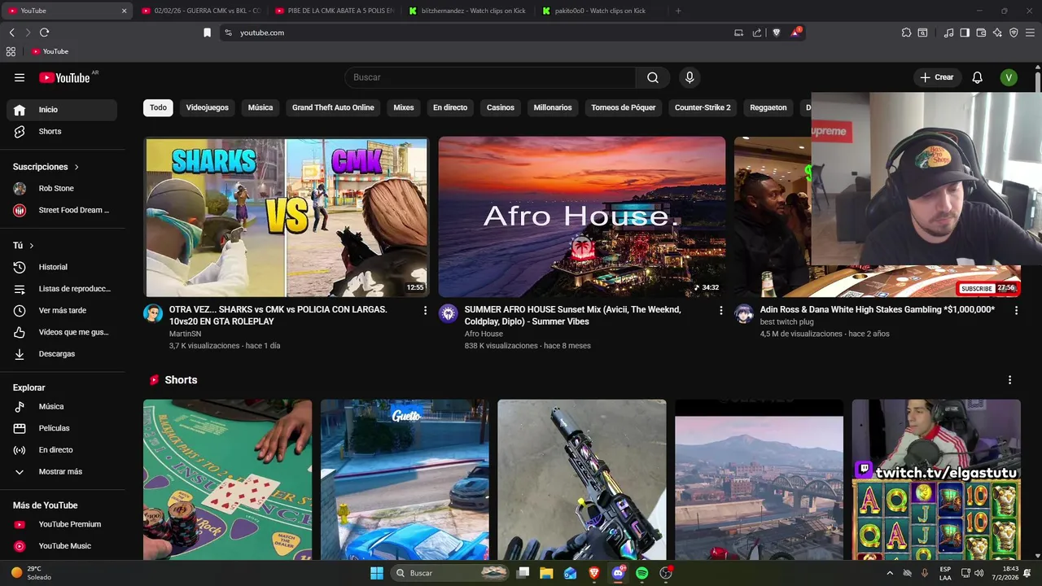Switch to blitzhernandez Kick clips tab

pyautogui.click(x=467, y=11)
